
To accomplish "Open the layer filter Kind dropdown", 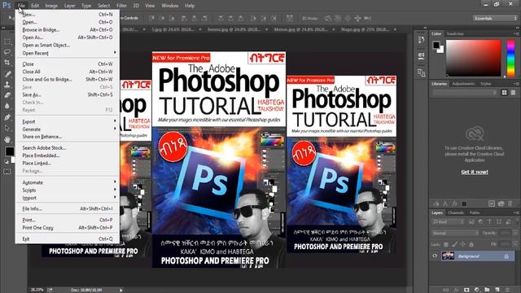I will tap(448, 221).
